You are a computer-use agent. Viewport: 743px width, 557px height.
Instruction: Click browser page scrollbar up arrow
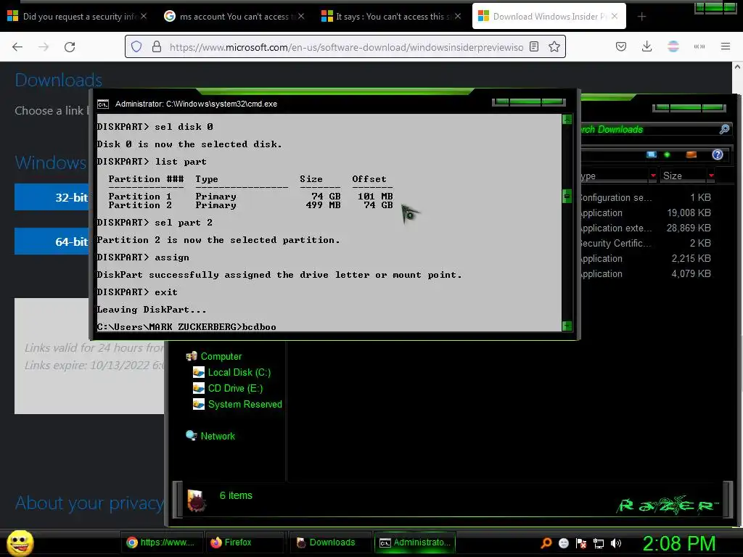[x=737, y=67]
